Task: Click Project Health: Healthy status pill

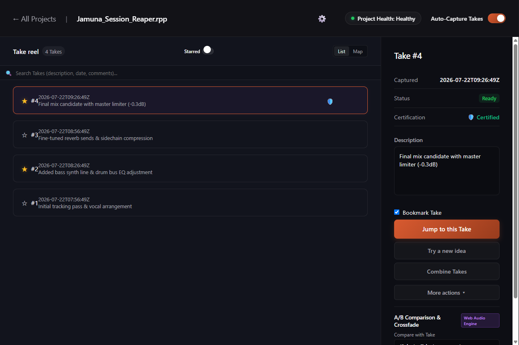Action: pyautogui.click(x=383, y=19)
